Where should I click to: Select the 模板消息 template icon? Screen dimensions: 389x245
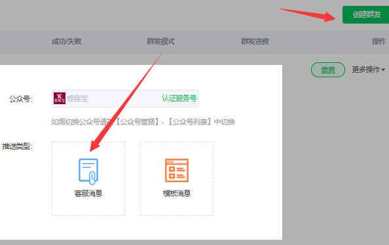(x=177, y=170)
